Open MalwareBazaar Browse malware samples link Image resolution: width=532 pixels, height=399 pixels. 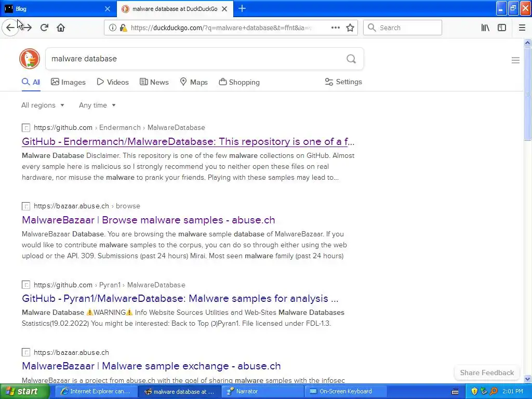click(x=148, y=220)
